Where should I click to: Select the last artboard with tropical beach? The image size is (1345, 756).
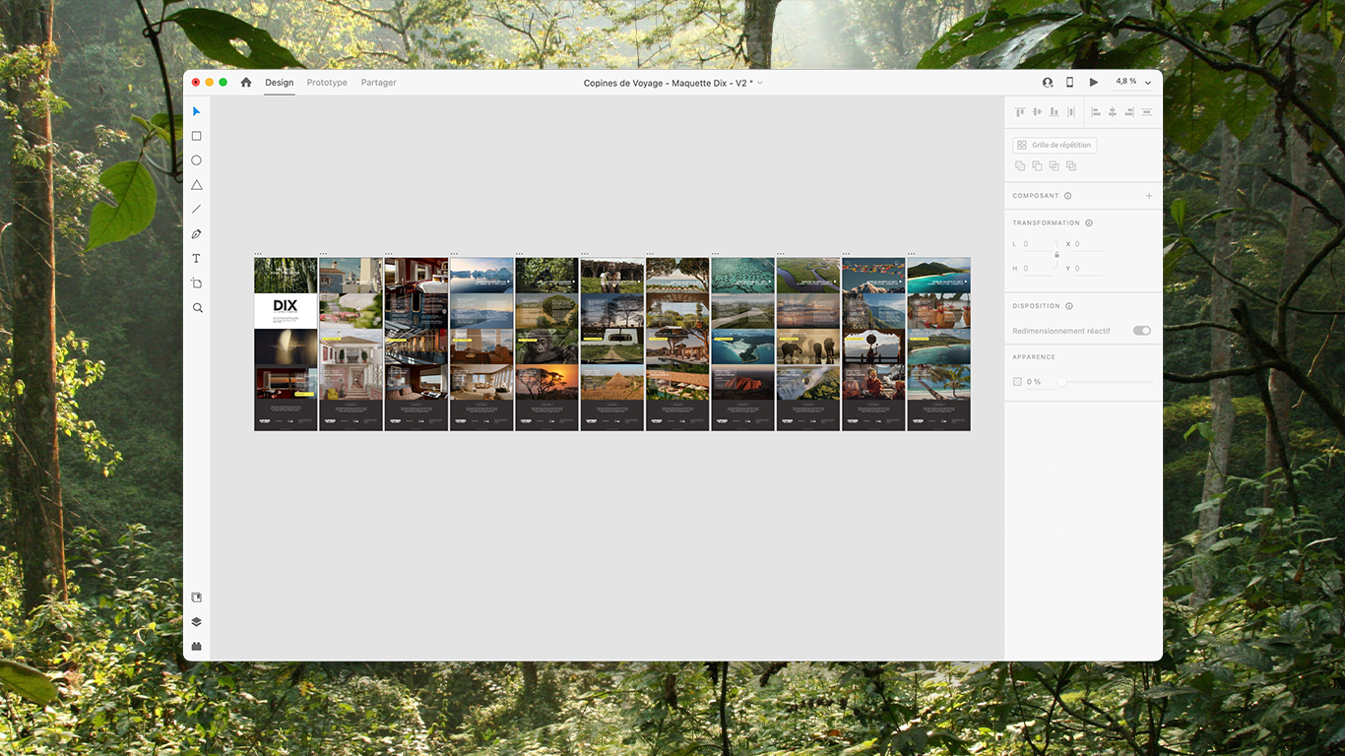click(x=938, y=345)
